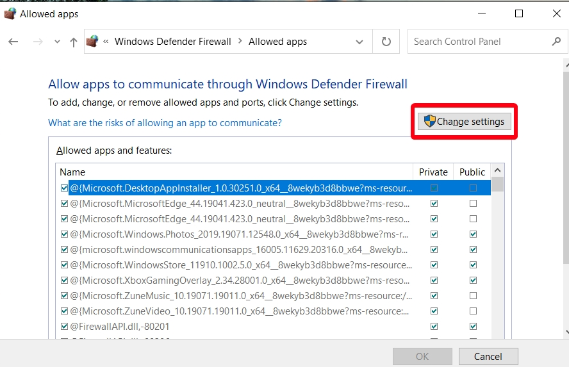This screenshot has height=367, width=569.
Task: Toggle Public for XboxGamingOverlay row
Action: 473,281
